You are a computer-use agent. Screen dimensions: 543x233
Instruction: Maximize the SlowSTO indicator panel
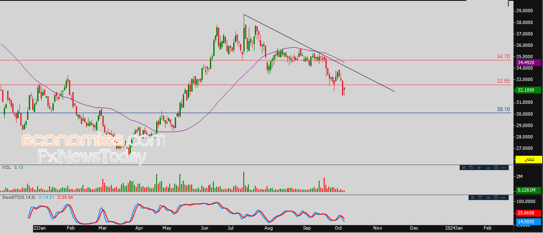(x=480, y=198)
